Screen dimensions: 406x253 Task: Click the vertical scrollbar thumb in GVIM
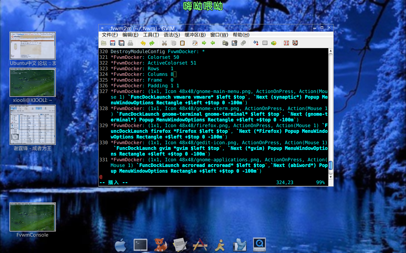(331, 165)
